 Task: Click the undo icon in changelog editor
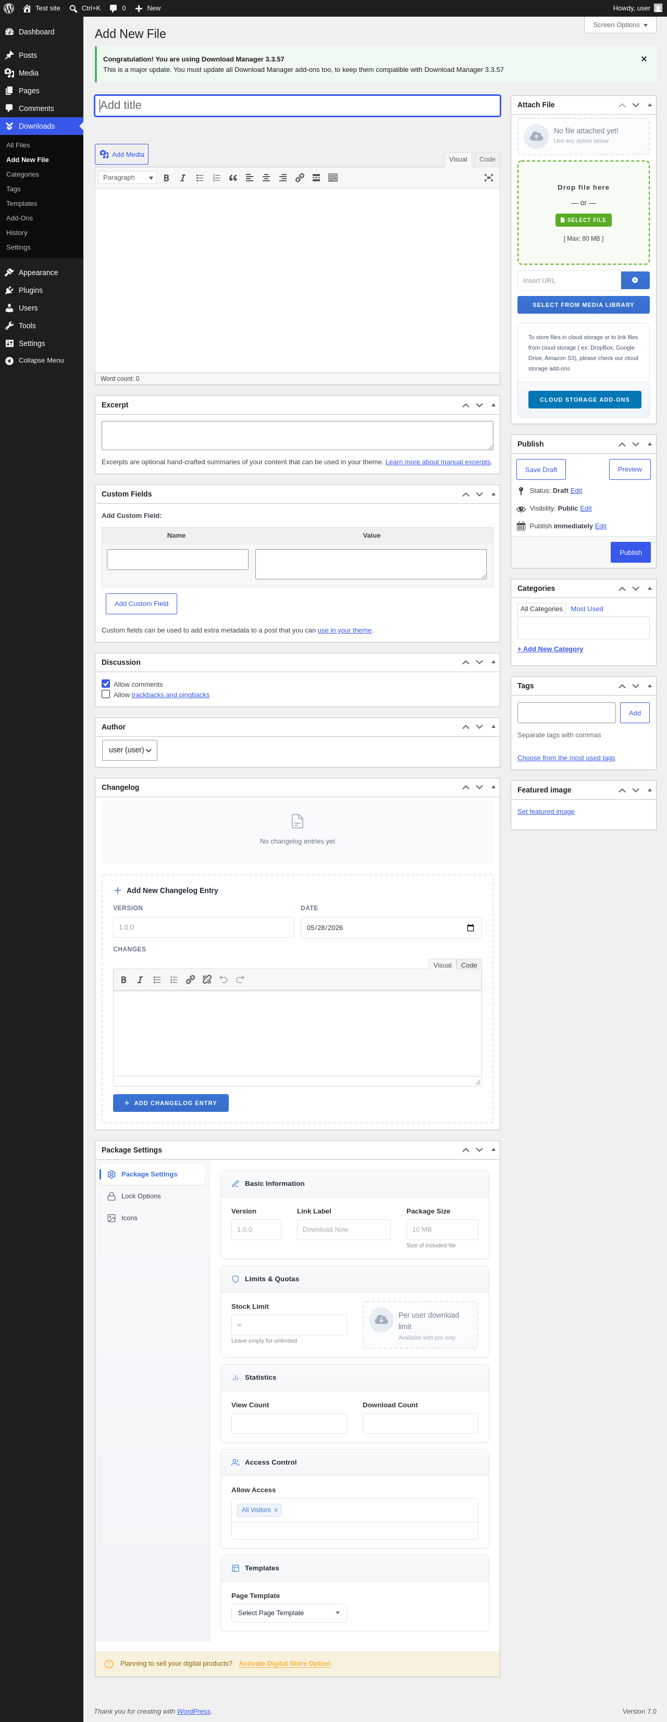pyautogui.click(x=224, y=980)
